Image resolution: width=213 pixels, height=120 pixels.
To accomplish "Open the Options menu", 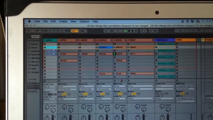I will pos(84,21).
